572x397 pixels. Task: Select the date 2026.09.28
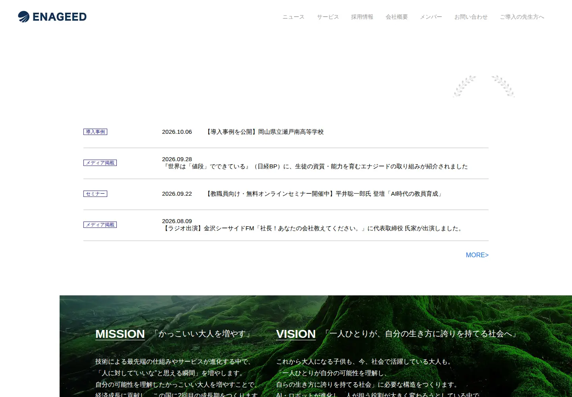click(x=177, y=159)
